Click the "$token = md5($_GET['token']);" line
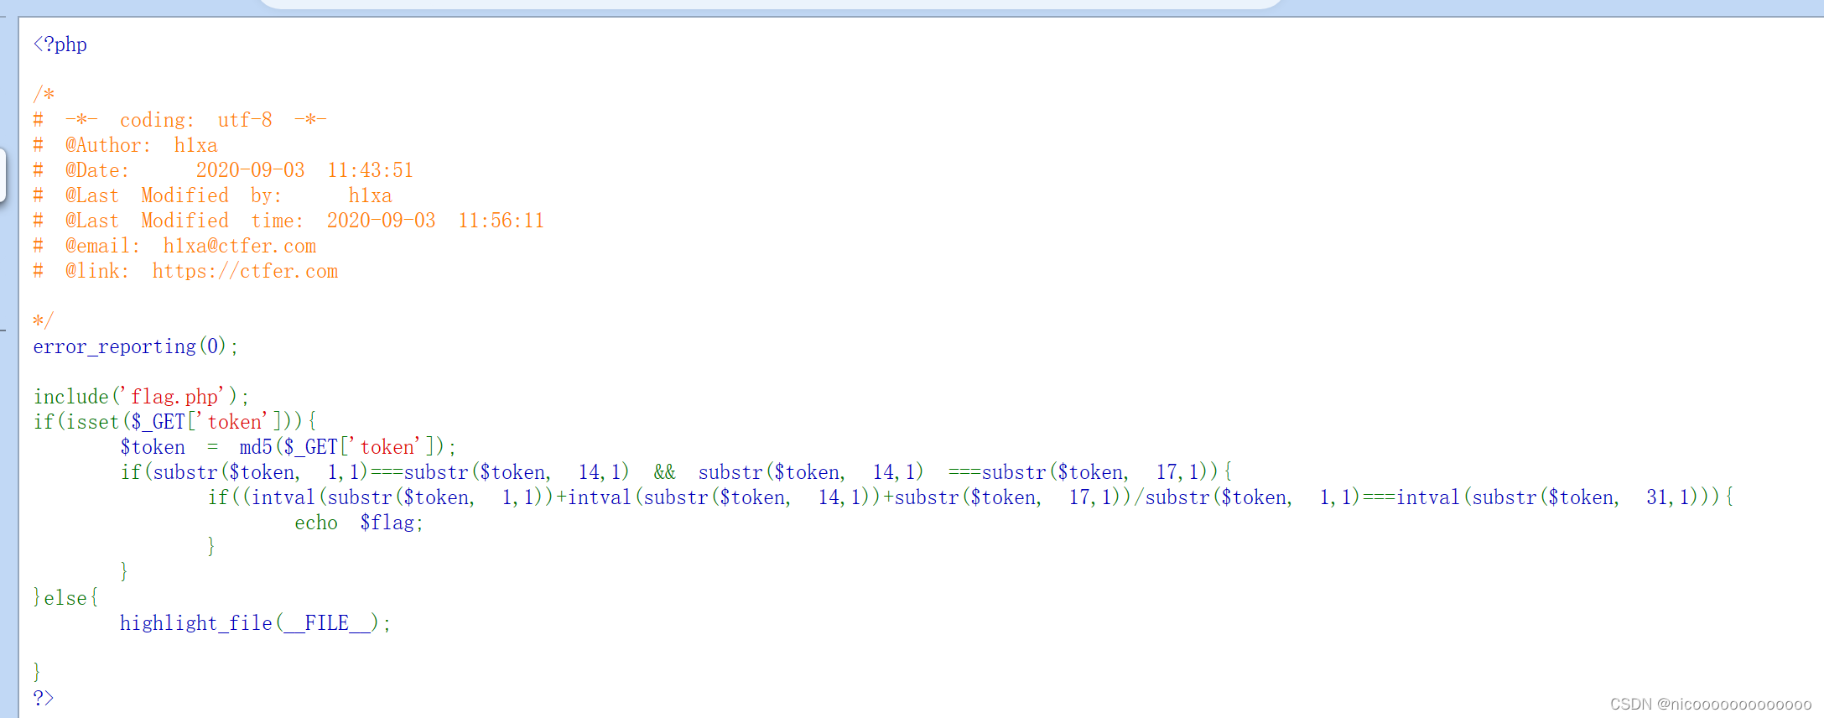The width and height of the screenshot is (1824, 718). point(288,447)
